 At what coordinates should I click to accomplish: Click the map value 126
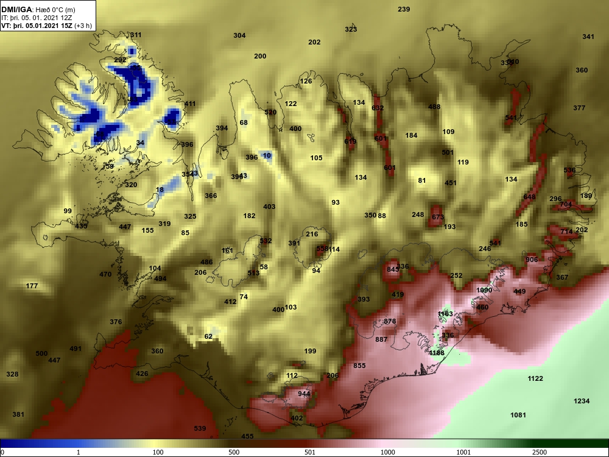[x=306, y=81]
